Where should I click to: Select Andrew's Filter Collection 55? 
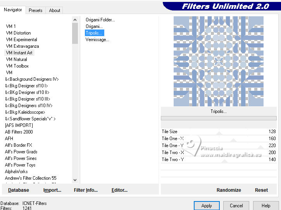pyautogui.click(x=31, y=178)
